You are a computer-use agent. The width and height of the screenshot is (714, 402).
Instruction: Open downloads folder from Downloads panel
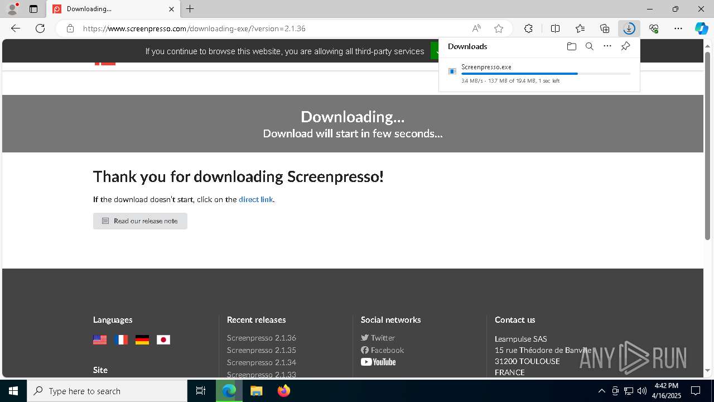tap(571, 46)
